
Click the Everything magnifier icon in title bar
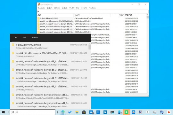(39, 4)
